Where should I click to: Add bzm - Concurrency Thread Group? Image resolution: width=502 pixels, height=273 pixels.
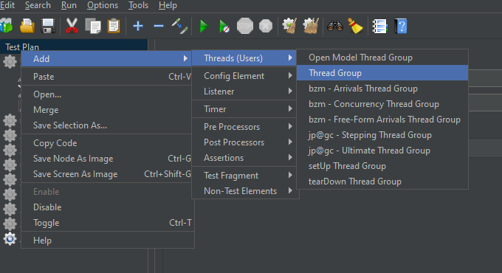pyautogui.click(x=382, y=104)
